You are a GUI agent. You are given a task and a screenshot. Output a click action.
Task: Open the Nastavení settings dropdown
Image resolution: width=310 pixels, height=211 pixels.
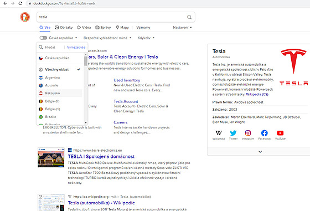[x=182, y=28]
